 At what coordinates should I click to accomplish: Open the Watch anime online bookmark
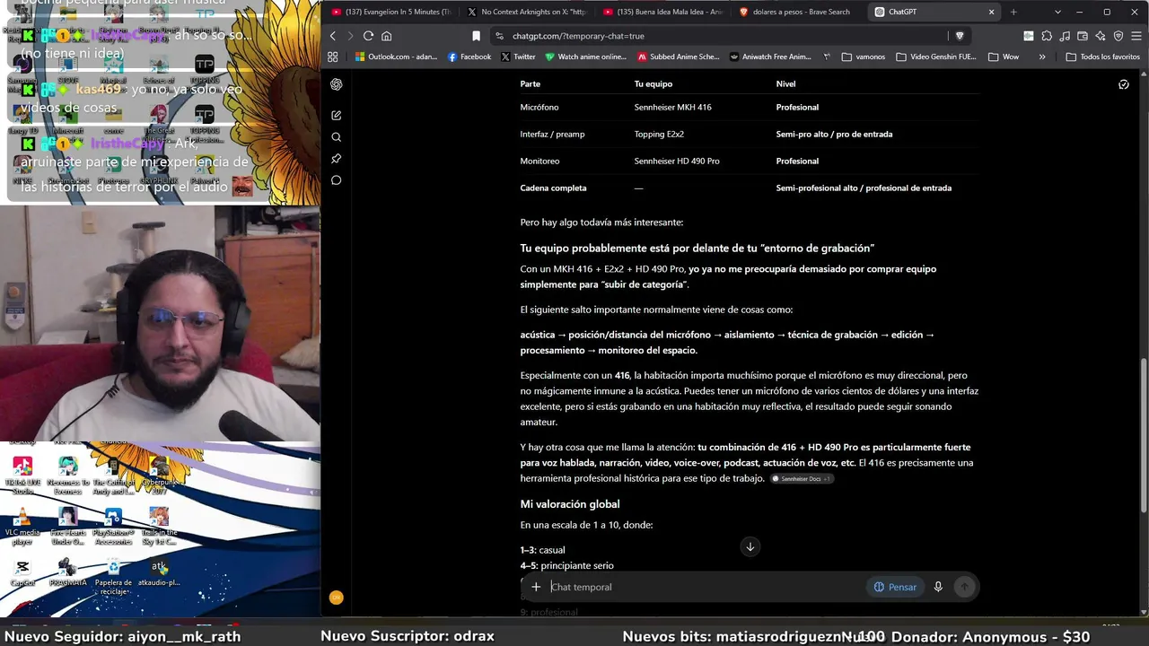coord(585,57)
